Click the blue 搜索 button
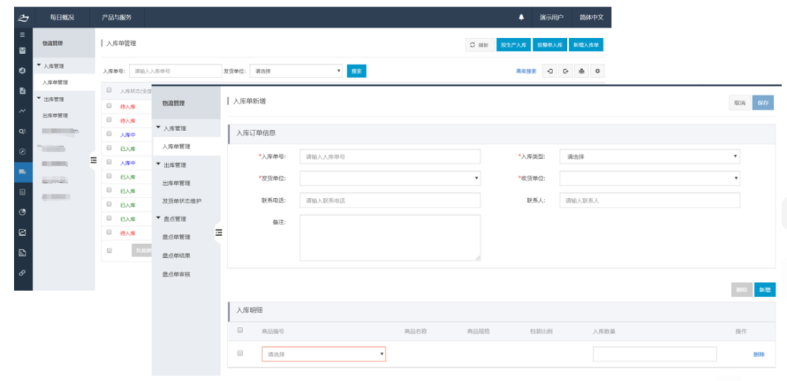Image resolution: width=787 pixels, height=381 pixels. tap(356, 71)
